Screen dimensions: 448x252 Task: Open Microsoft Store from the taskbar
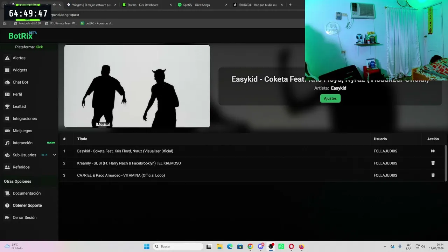[x=240, y=246]
